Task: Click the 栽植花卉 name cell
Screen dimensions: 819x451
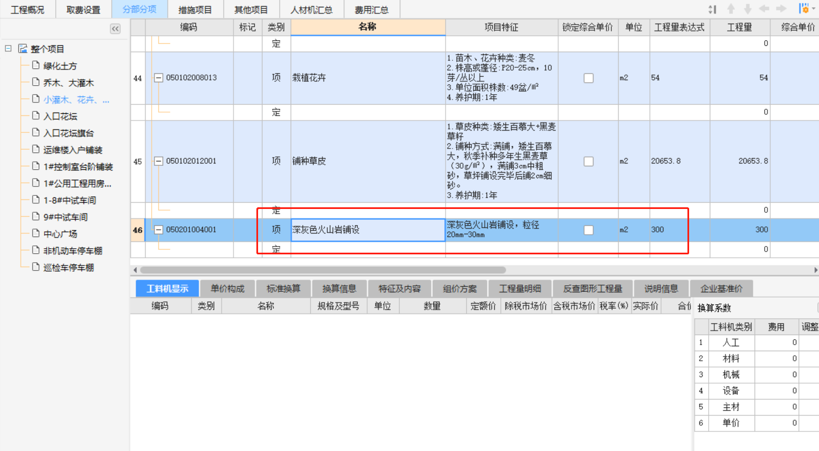Action: 368,78
